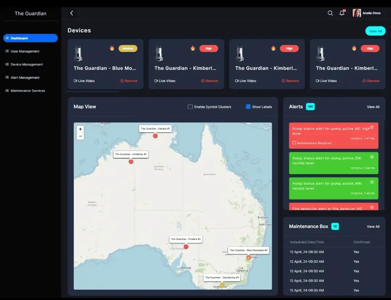Screen dimensions: 391x300
Task: Go to Device Management page
Action: pos(26,64)
